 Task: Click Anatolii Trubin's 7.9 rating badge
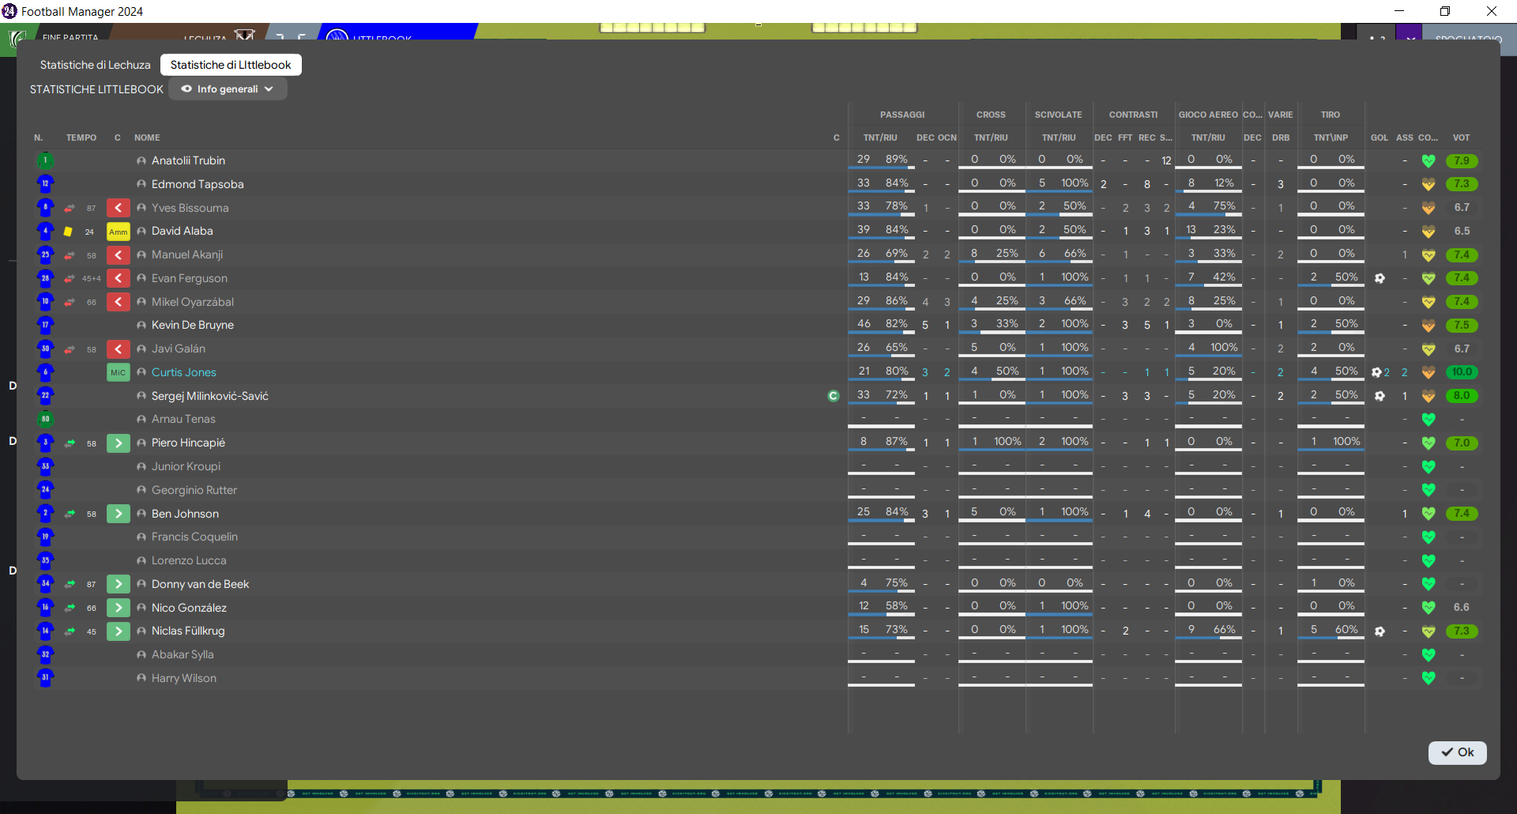tap(1462, 161)
